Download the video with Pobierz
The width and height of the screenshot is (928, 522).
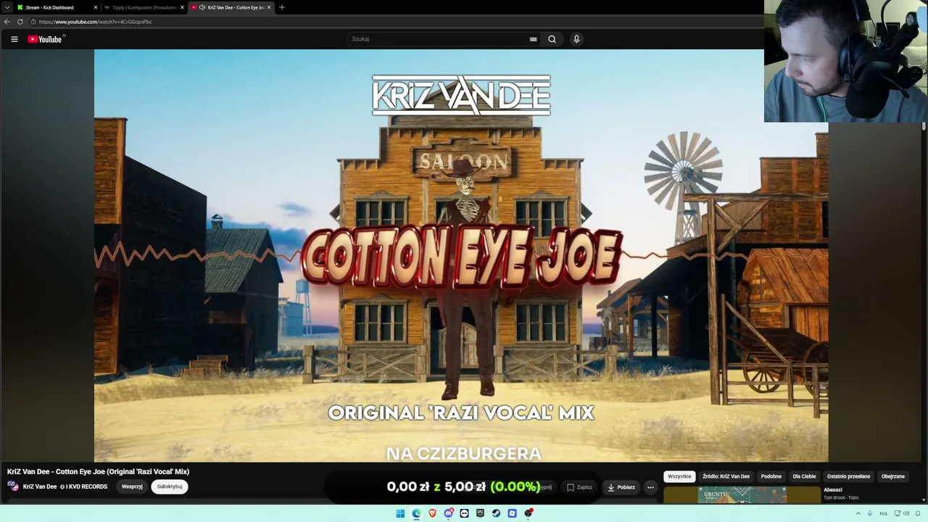coord(621,487)
